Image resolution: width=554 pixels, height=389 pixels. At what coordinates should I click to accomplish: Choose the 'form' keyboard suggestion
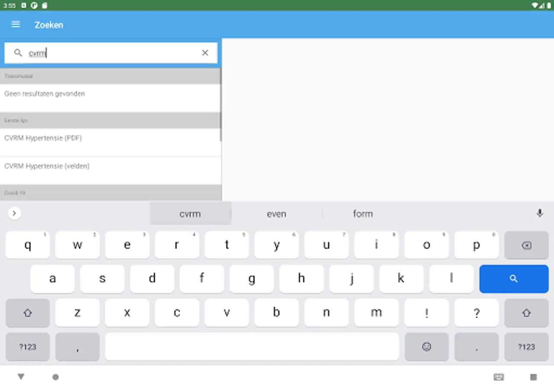tap(363, 214)
